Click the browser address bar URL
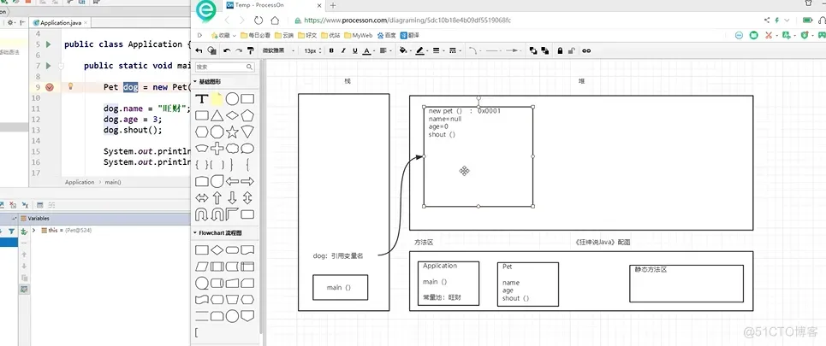The image size is (826, 346). click(x=407, y=21)
